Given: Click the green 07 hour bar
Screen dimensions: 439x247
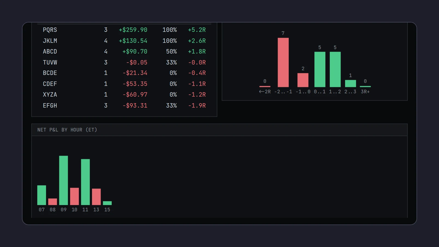Looking at the screenshot, I should click(x=42, y=195).
